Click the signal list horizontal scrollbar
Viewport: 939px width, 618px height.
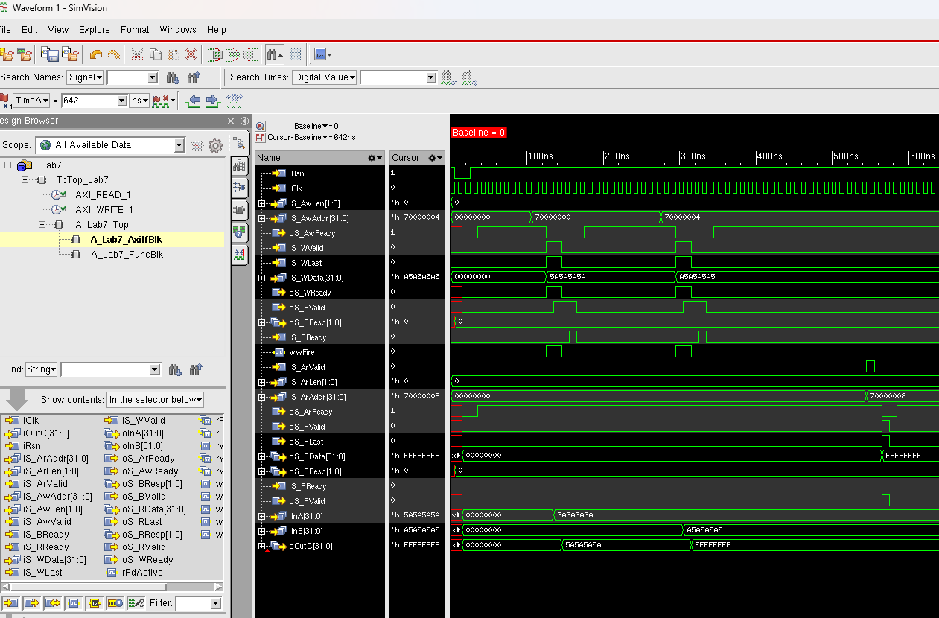tap(112, 586)
